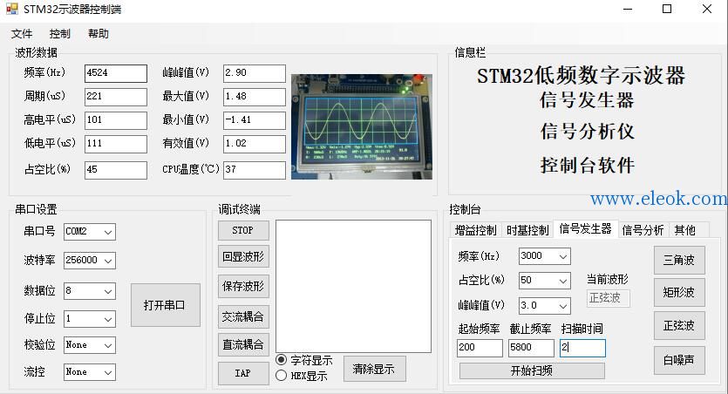Expand the 流控 None dropdown
Image resolution: width=728 pixels, height=394 pixels.
coord(108,373)
